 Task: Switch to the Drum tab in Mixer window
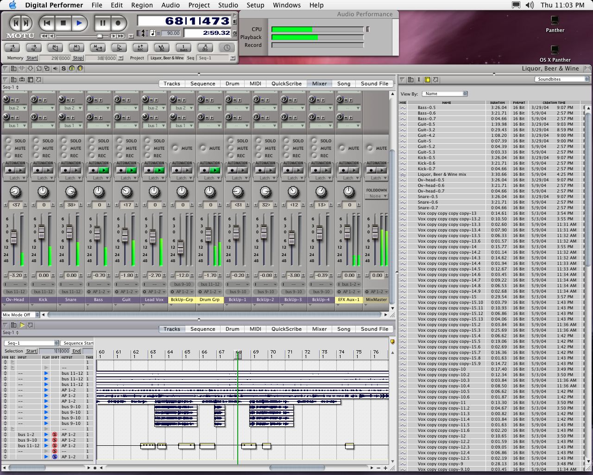point(232,83)
